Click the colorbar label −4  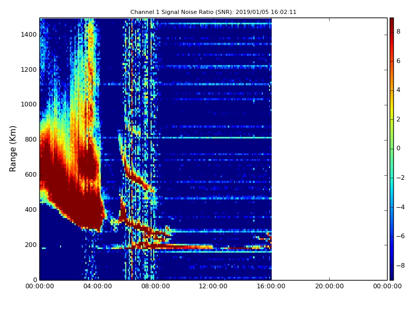[x=401, y=207]
